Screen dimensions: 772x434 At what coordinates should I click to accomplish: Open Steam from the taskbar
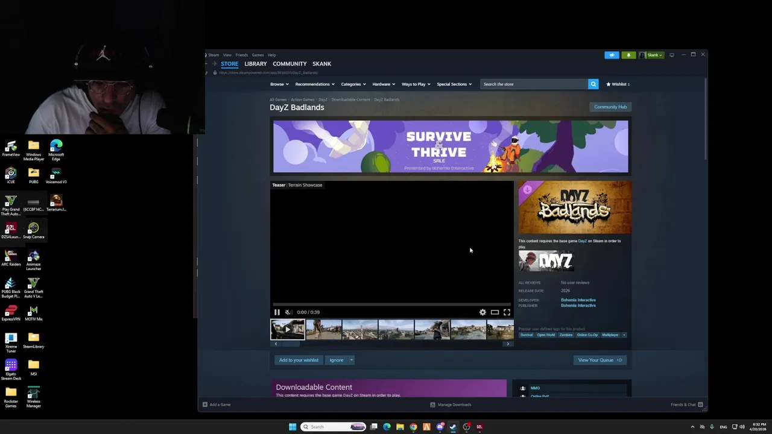[x=453, y=427]
